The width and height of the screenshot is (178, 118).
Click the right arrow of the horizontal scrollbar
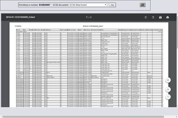(176, 117)
